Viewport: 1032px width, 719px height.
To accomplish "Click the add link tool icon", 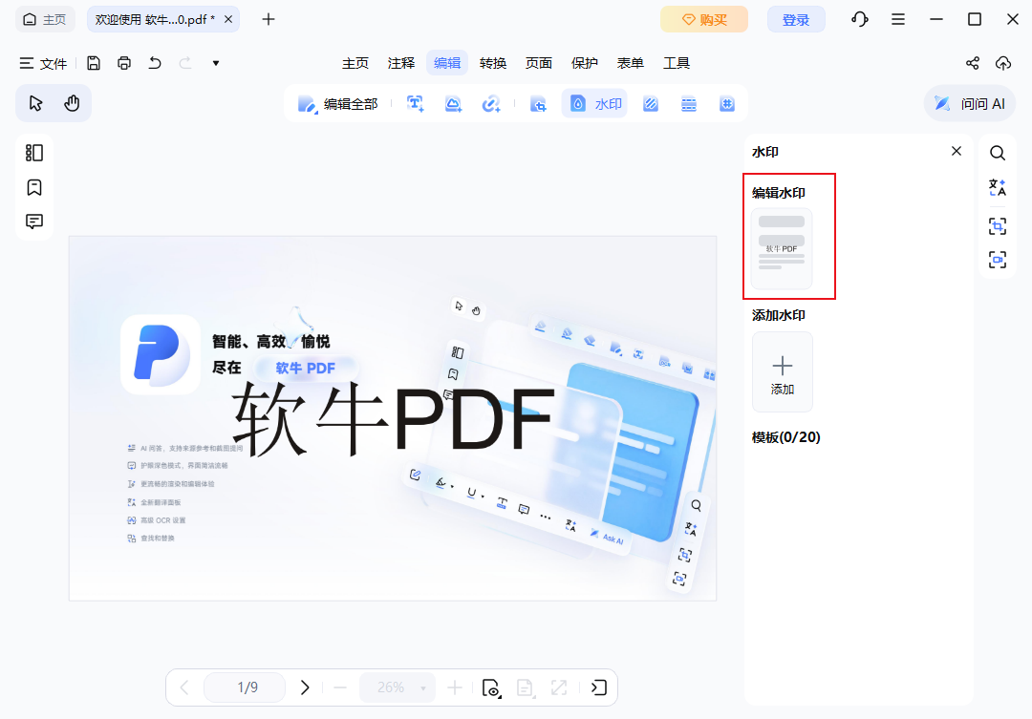I will tap(491, 104).
